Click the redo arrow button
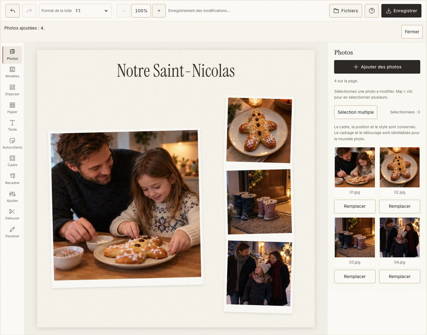 (29, 11)
